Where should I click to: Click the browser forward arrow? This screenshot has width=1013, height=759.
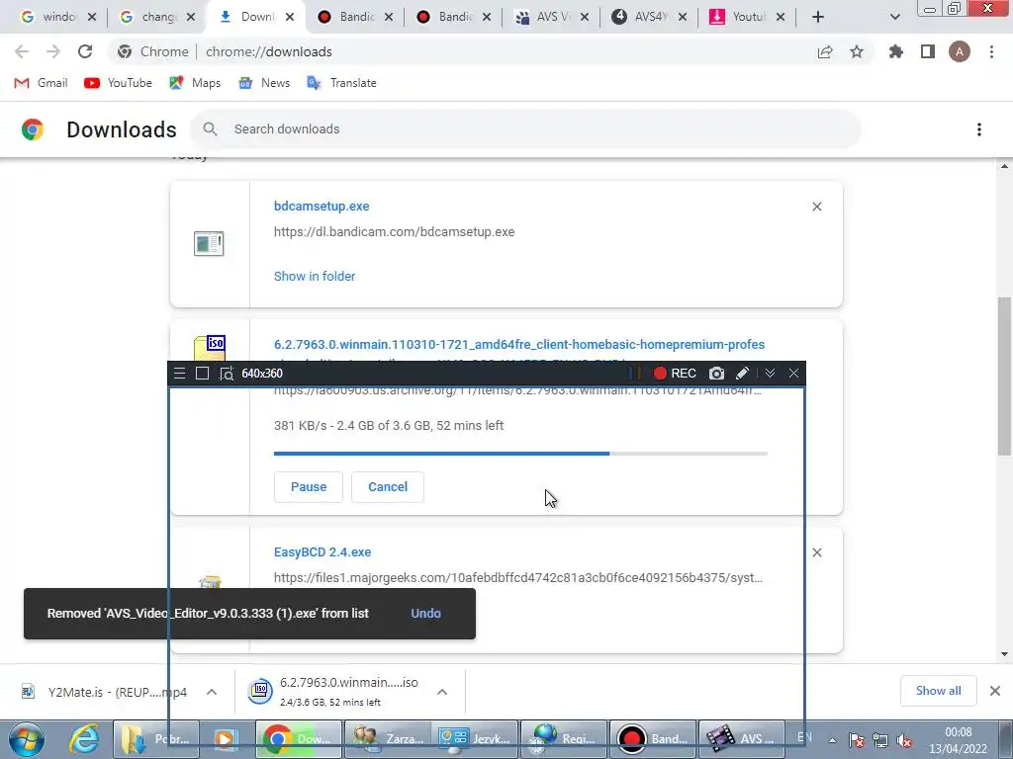pyautogui.click(x=53, y=51)
